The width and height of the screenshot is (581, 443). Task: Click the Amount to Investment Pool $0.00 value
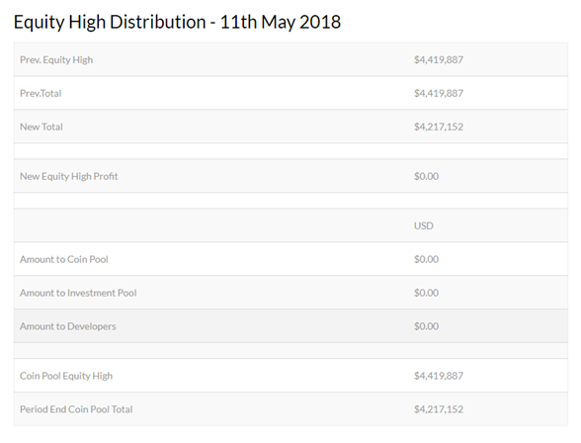coord(426,293)
